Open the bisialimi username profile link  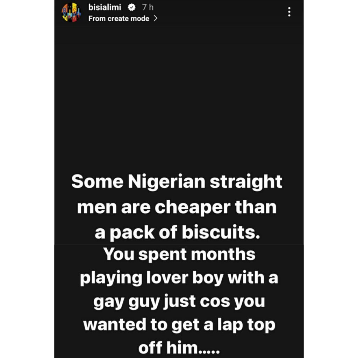coord(105,7)
